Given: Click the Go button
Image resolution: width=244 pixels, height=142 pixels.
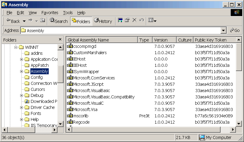Looking at the screenshot, I should pyautogui.click(x=235, y=30).
